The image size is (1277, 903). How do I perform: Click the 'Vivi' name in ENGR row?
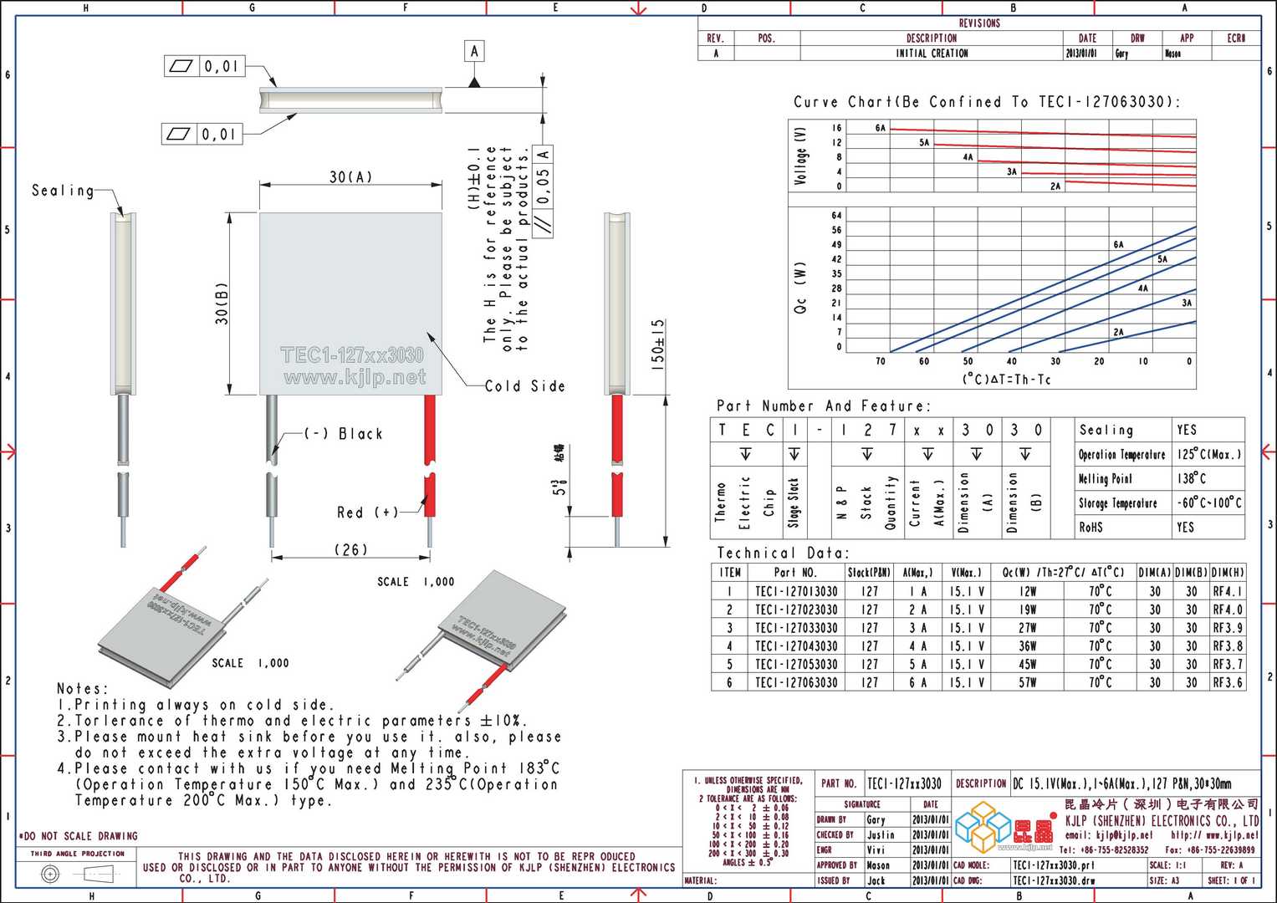click(x=876, y=849)
